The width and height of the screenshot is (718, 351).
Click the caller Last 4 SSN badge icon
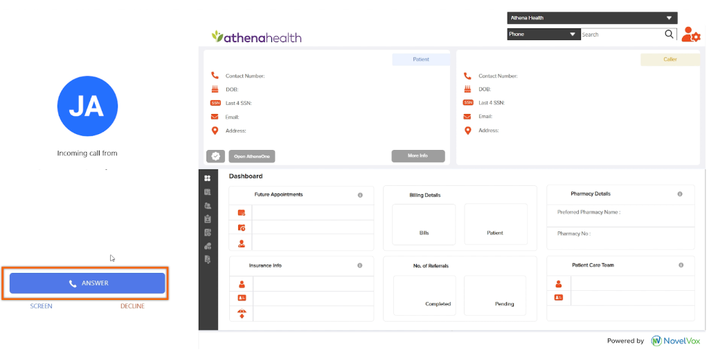coord(468,103)
